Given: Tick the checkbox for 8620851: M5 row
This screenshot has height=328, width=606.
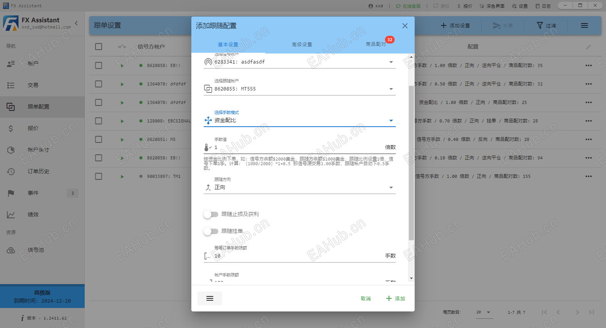Looking at the screenshot, I should [x=99, y=139].
